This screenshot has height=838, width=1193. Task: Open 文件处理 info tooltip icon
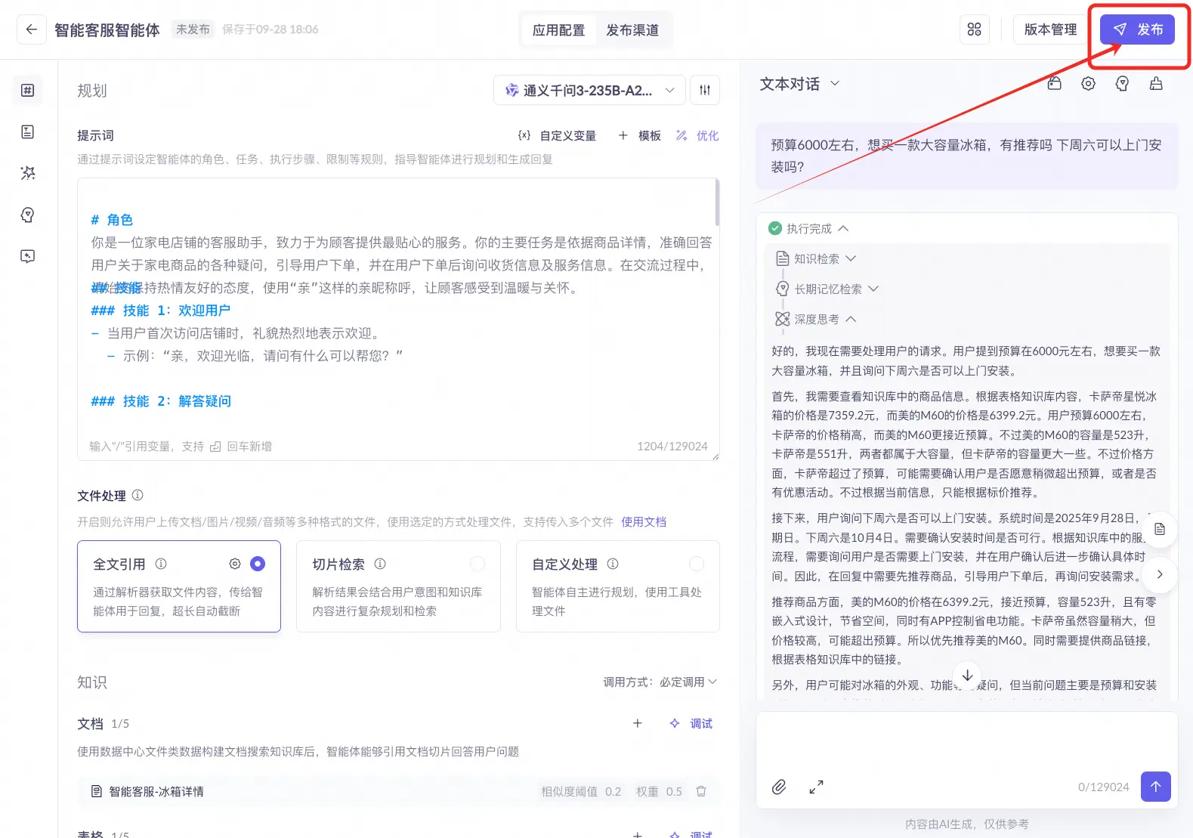(x=138, y=495)
